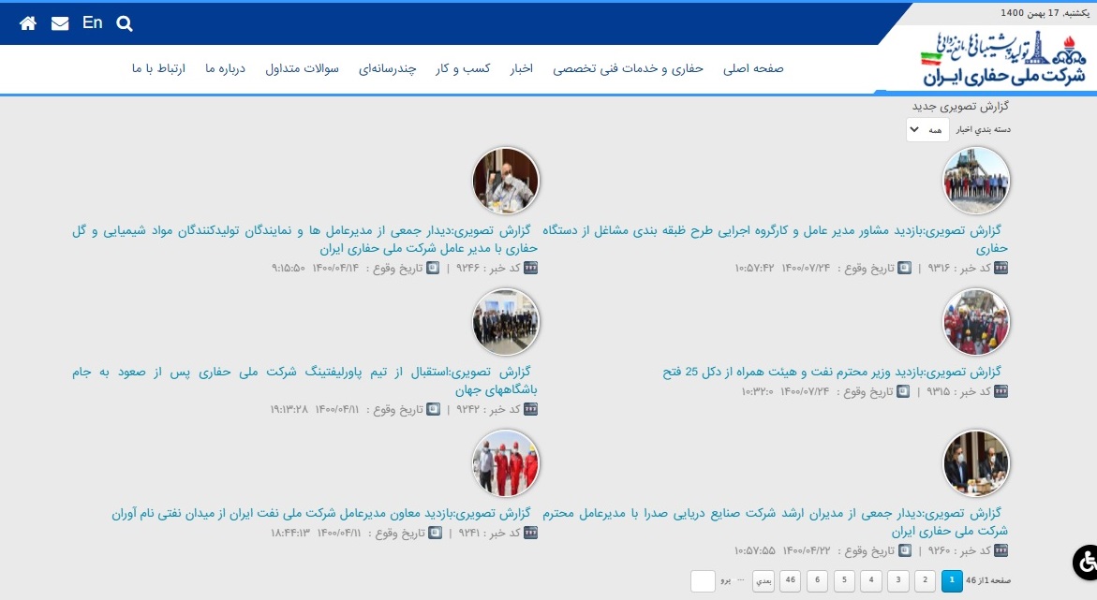Image resolution: width=1097 pixels, height=600 pixels.
Task: Click news code icon beside ۹۲۶۰
Action: (x=1001, y=550)
